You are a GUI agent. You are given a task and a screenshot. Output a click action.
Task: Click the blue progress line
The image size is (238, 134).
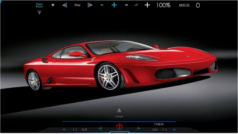tap(119, 121)
